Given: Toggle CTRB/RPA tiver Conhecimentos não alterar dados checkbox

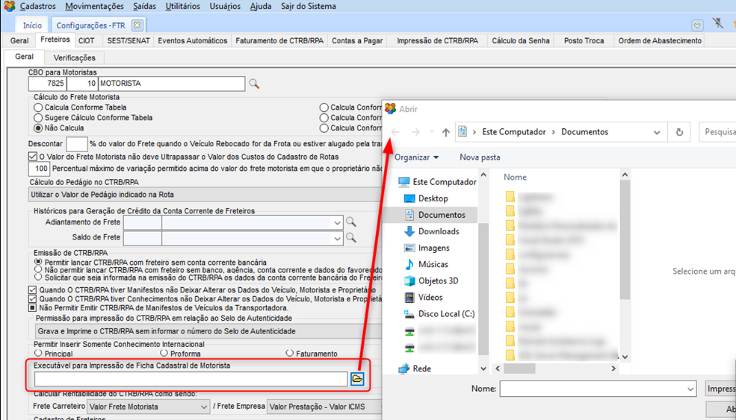Looking at the screenshot, I should point(32,299).
